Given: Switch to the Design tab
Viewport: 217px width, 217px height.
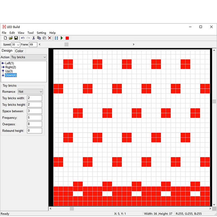Looking at the screenshot, I should pos(7,51).
